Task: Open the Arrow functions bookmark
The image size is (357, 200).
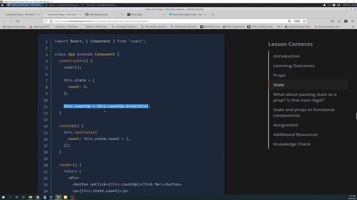Action: point(328,27)
